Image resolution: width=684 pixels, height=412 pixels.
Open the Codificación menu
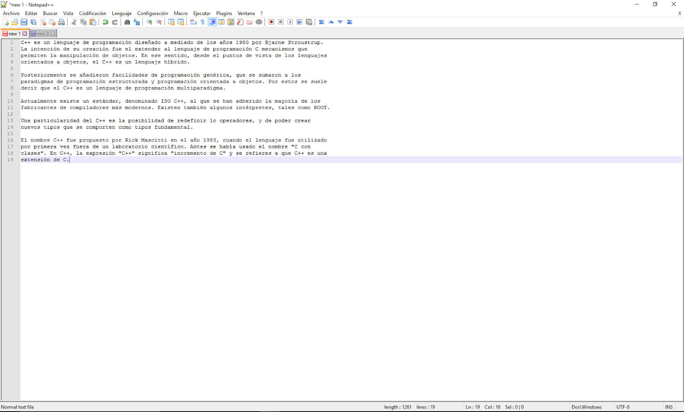tap(92, 13)
